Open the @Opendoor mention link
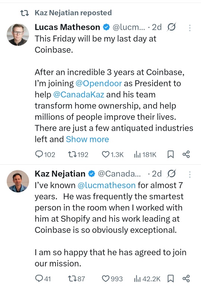Image resolution: width=201 pixels, height=288 pixels. pyautogui.click(x=99, y=83)
